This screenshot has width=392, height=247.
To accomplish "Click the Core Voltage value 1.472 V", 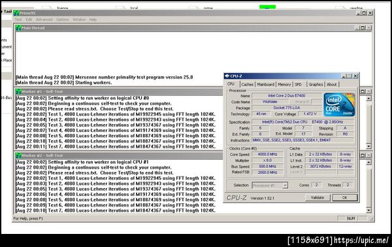I will pos(310,114).
